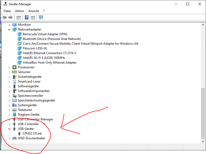The height and width of the screenshot is (154, 206).
Task: Collapse the Netzwerkadapter category
Action: point(9,29)
